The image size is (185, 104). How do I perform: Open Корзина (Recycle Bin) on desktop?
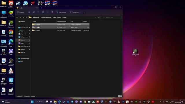click(x=3, y=33)
